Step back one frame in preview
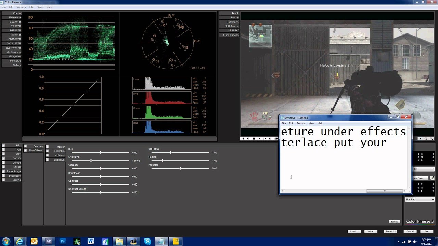The height and width of the screenshot is (246, 438). click(248, 139)
